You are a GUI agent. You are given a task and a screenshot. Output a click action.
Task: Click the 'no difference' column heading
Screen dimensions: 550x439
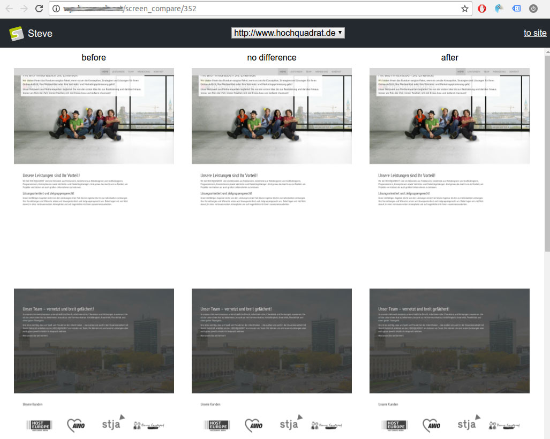pyautogui.click(x=272, y=57)
